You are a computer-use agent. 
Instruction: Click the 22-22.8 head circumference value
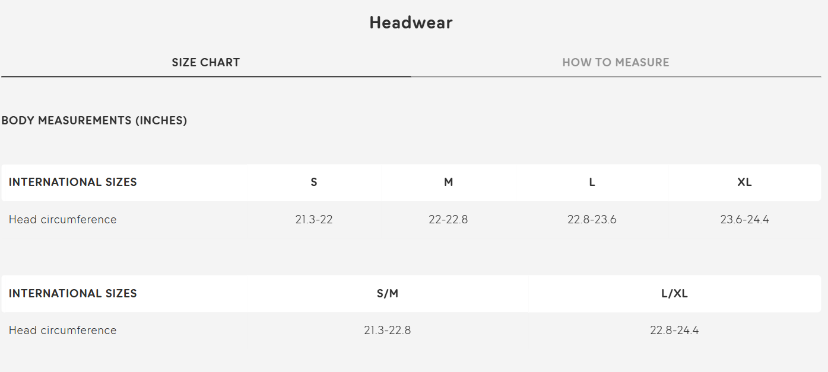pos(448,220)
